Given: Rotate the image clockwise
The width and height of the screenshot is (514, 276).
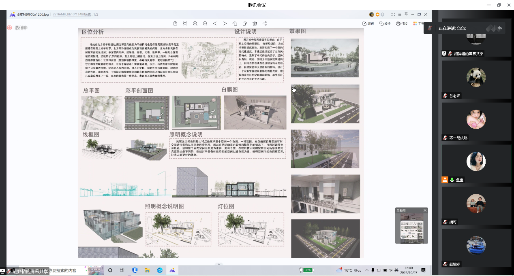Looking at the screenshot, I should [x=245, y=23].
